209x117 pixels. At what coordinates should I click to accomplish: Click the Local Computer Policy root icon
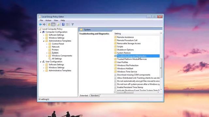pos(40,29)
